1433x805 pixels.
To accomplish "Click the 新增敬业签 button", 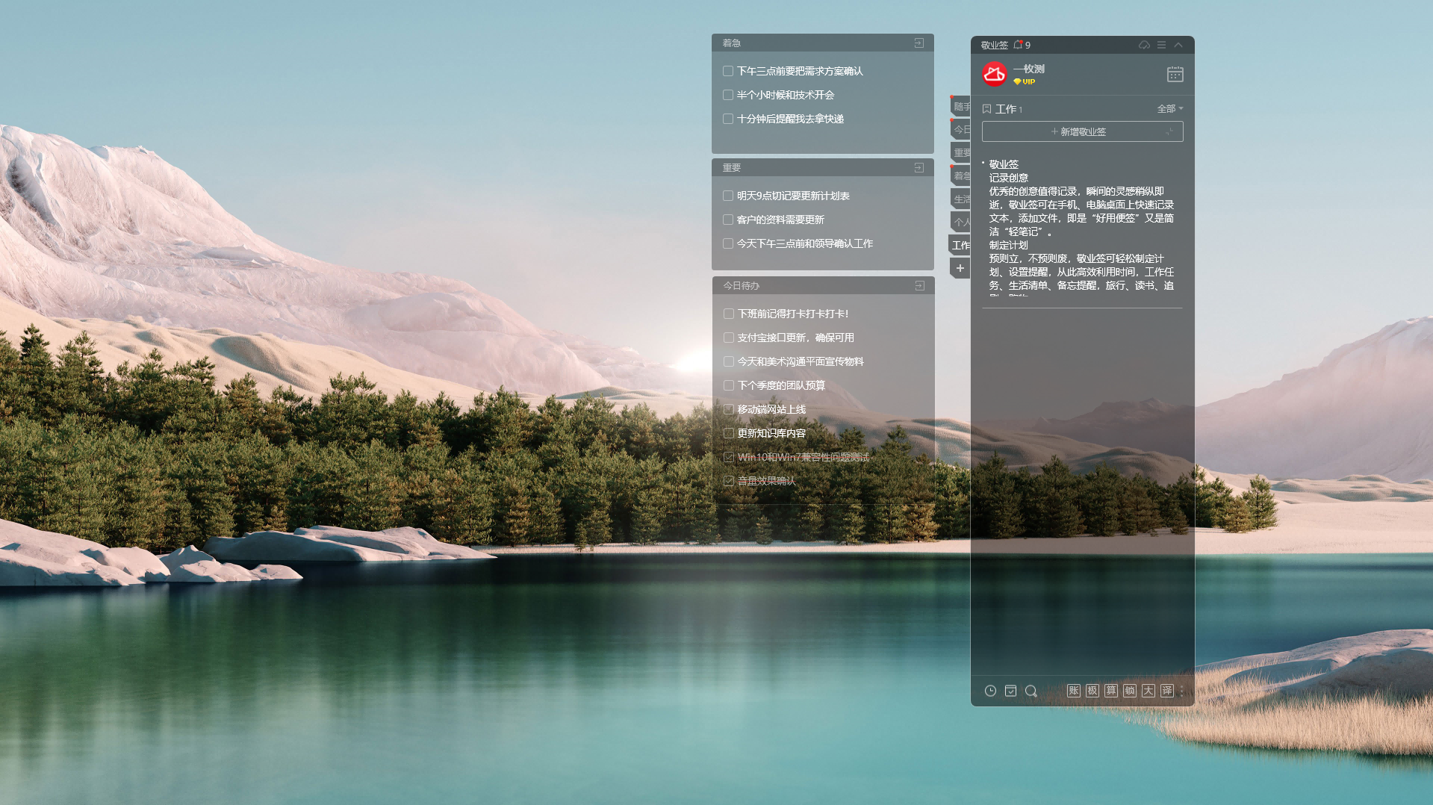I will pos(1082,131).
